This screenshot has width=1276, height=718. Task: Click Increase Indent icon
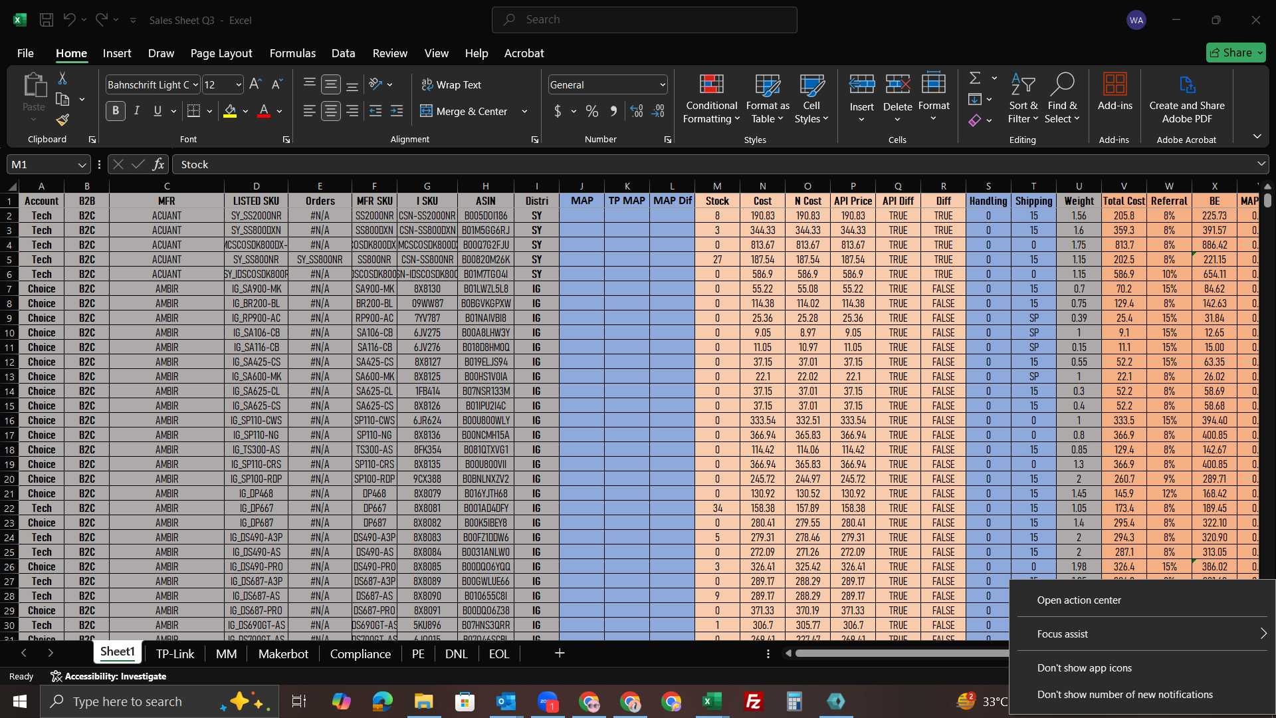pos(397,111)
